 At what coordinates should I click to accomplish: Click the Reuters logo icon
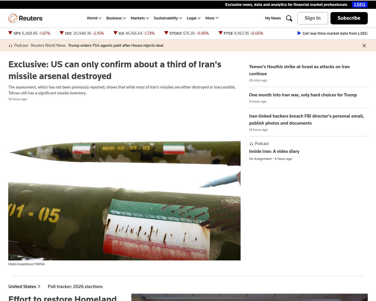pos(13,18)
